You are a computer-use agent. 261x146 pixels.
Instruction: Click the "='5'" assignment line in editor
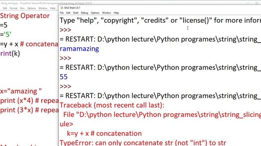click(x=6, y=34)
